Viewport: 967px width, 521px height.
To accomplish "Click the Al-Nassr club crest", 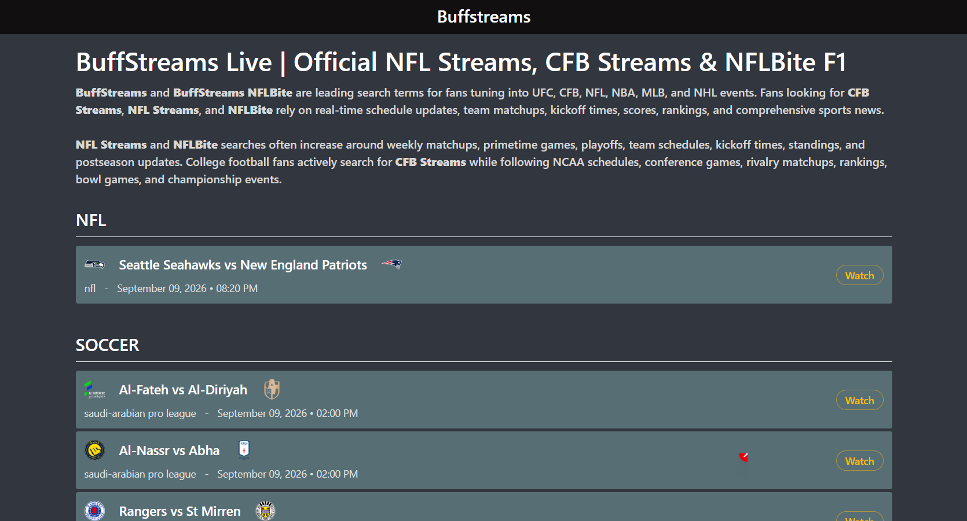I will [95, 450].
